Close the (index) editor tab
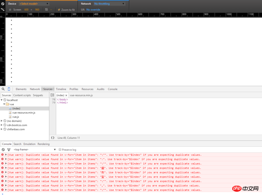262x195 pixels. click(66, 95)
